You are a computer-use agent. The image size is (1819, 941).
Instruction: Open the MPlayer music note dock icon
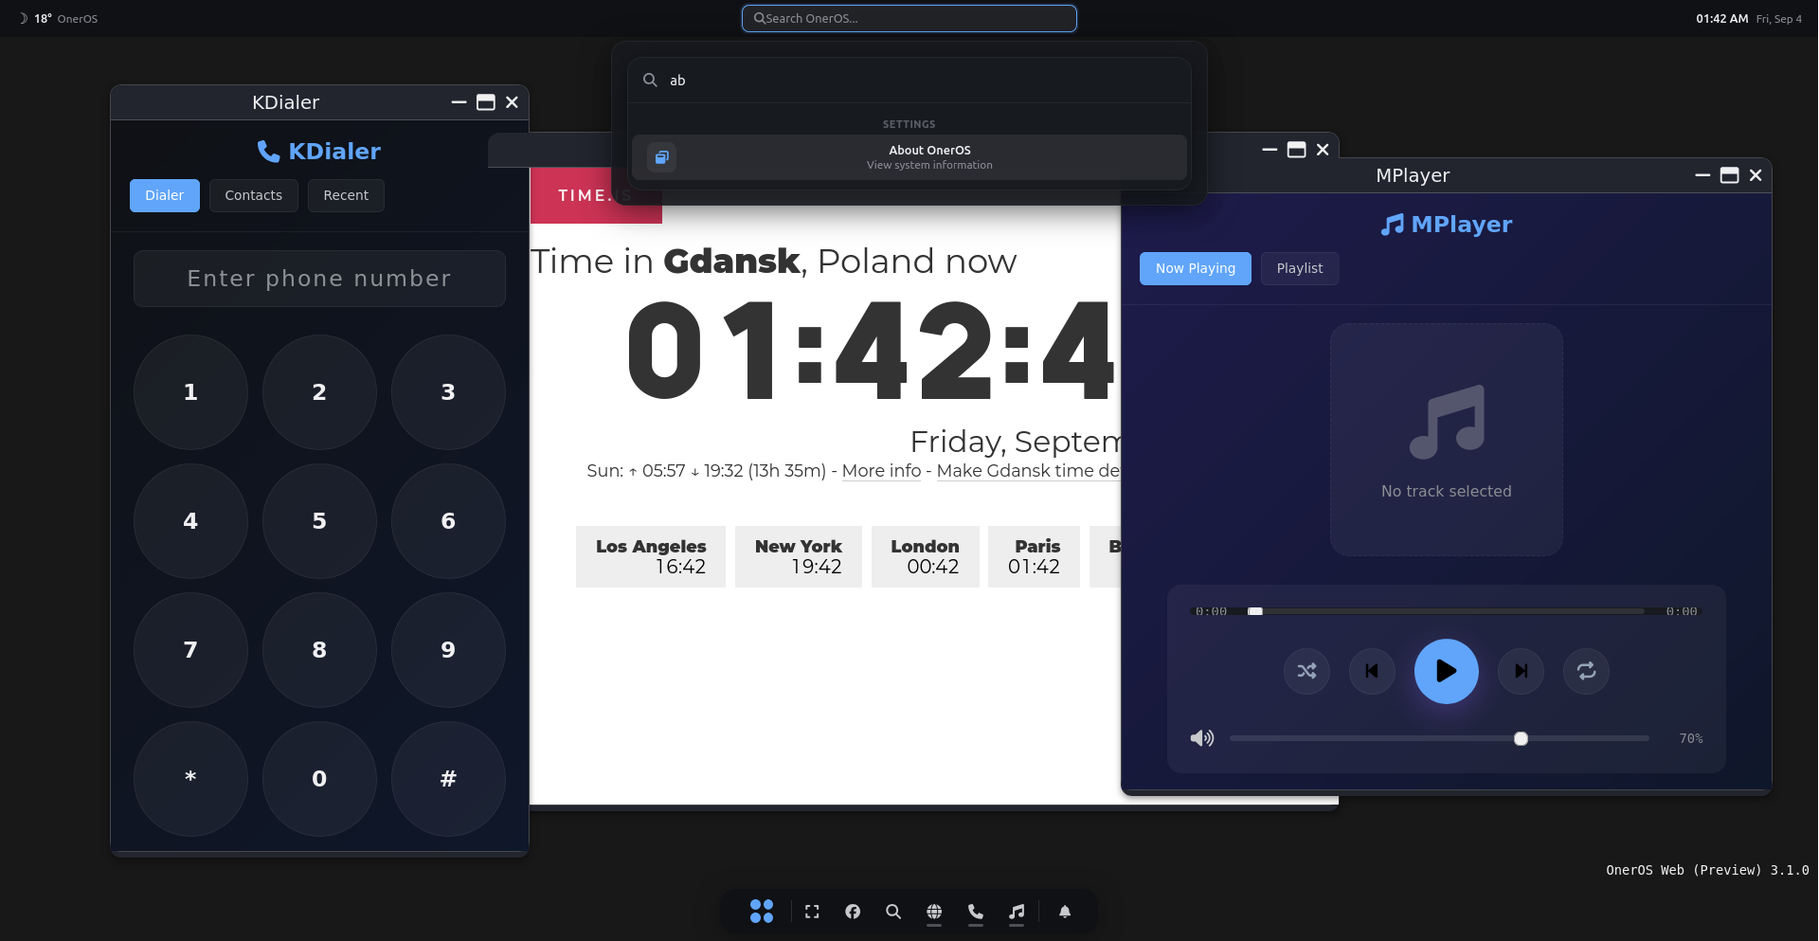coord(1017,912)
